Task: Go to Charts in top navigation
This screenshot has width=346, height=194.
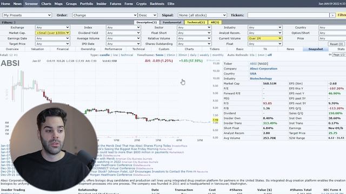Action: point(46,4)
